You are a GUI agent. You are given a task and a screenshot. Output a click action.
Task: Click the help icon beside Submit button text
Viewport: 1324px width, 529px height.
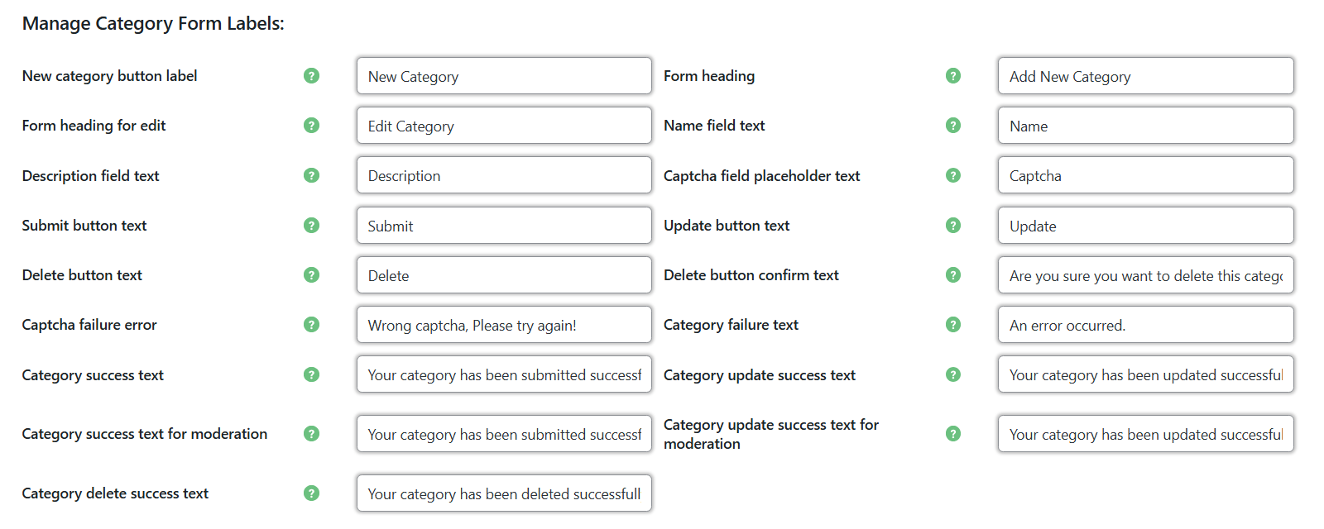coord(312,225)
